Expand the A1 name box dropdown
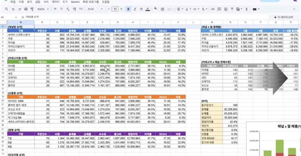 (x=16, y=17)
